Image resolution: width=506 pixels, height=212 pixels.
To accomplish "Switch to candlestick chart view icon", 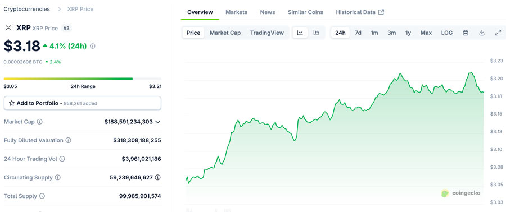I will pos(316,33).
